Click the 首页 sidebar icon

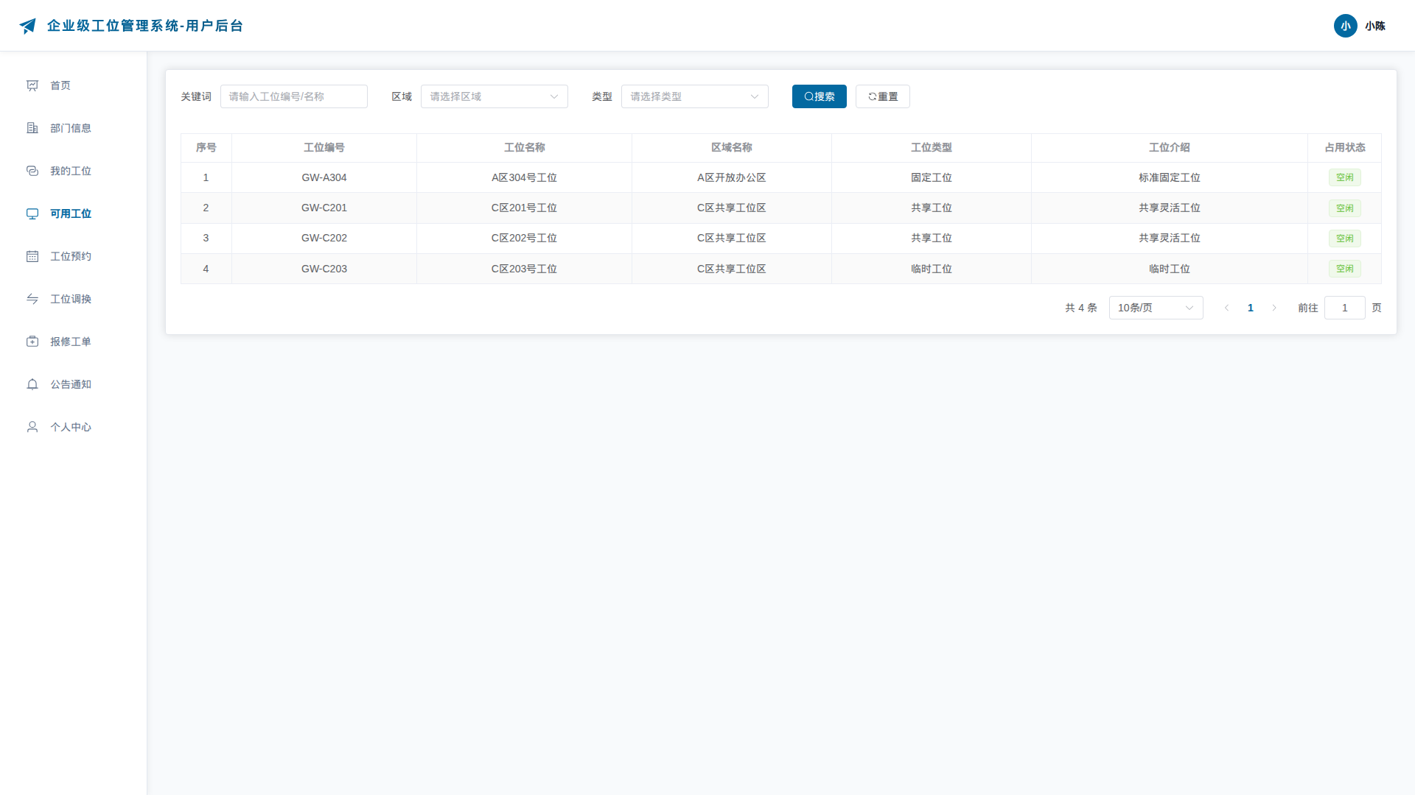(32, 85)
